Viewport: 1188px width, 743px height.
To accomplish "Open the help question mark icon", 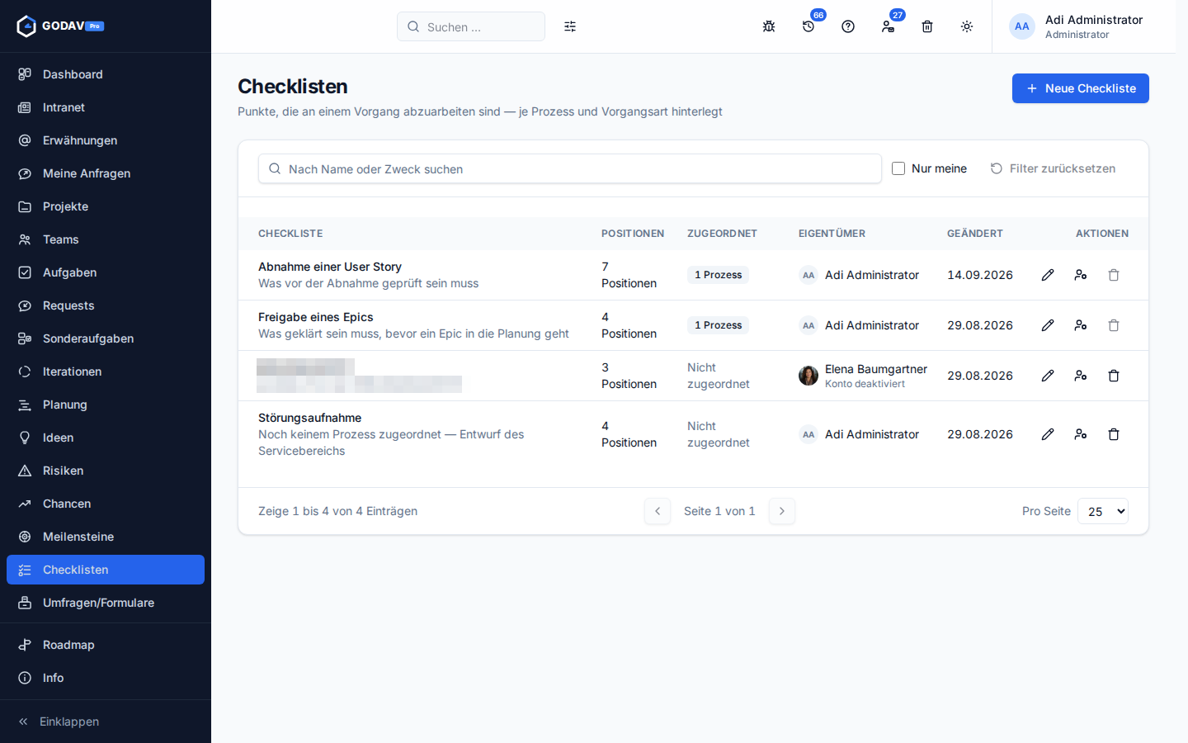I will coord(848,26).
